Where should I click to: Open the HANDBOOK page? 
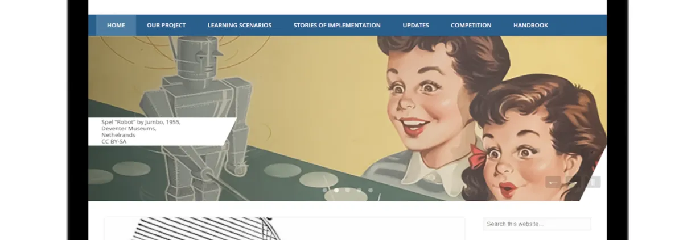click(x=531, y=25)
